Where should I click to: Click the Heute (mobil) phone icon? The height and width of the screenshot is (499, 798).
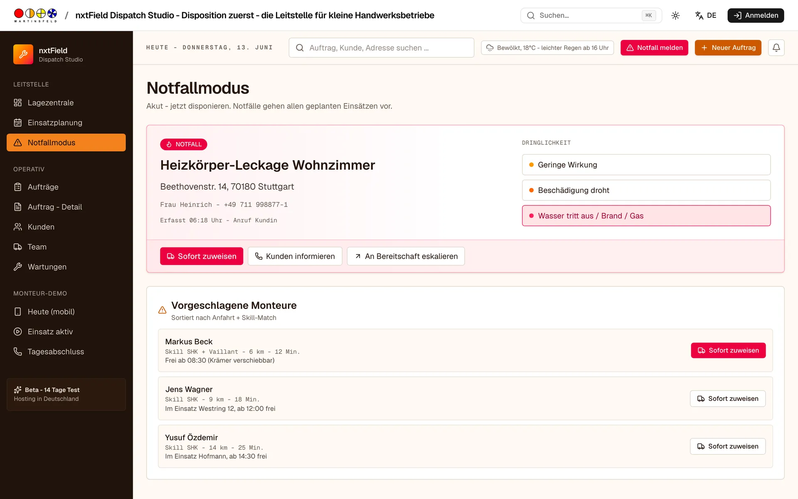[17, 312]
